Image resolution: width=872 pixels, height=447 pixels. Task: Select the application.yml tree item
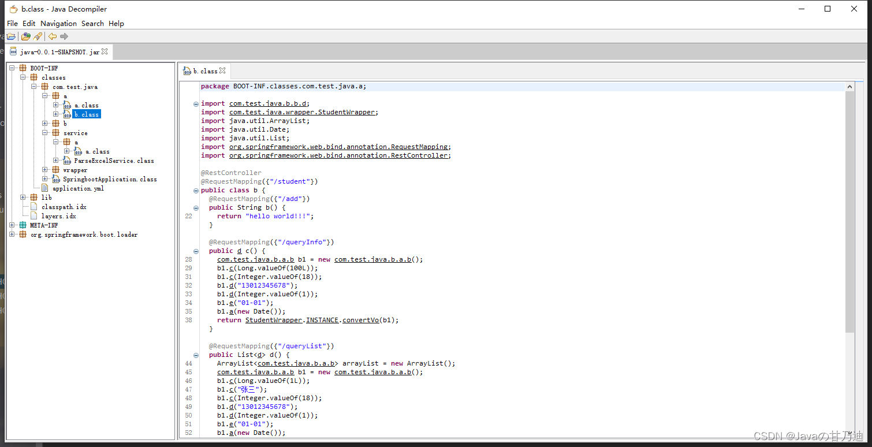(x=78, y=188)
